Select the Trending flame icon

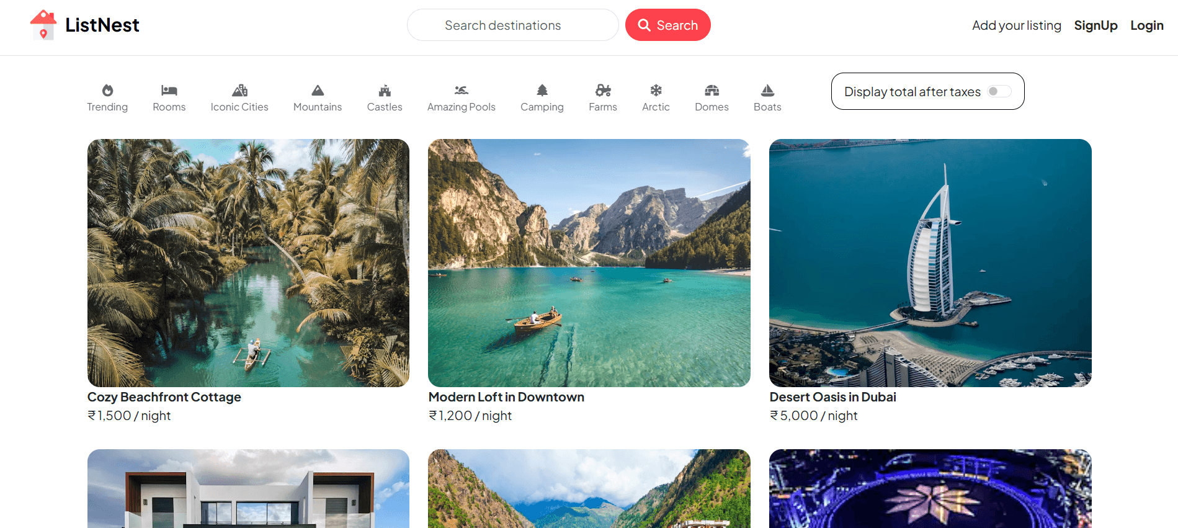tap(107, 91)
